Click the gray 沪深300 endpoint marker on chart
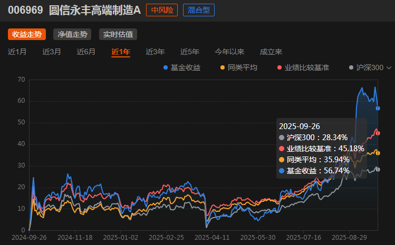This screenshot has width=395, height=245. (378, 170)
